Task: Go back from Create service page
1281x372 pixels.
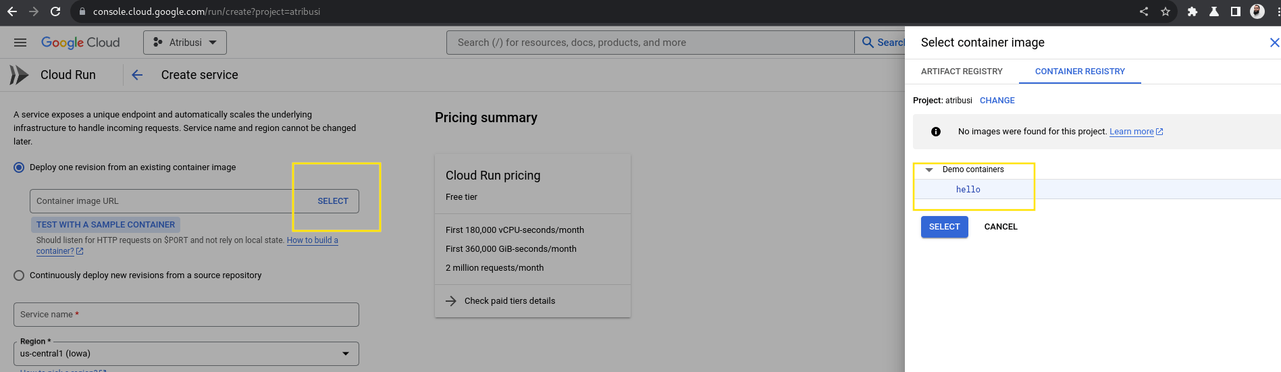Action: coord(137,75)
